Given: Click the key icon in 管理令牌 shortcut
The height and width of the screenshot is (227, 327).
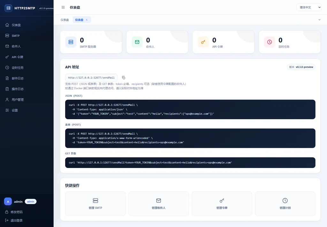Looking at the screenshot, I should tap(222, 201).
